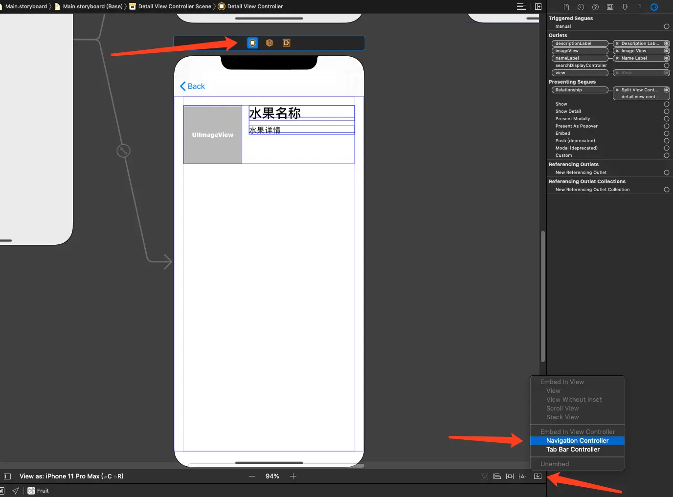Click the New Referencing Outlet Collection circle
Image resolution: width=673 pixels, height=497 pixels.
667,190
